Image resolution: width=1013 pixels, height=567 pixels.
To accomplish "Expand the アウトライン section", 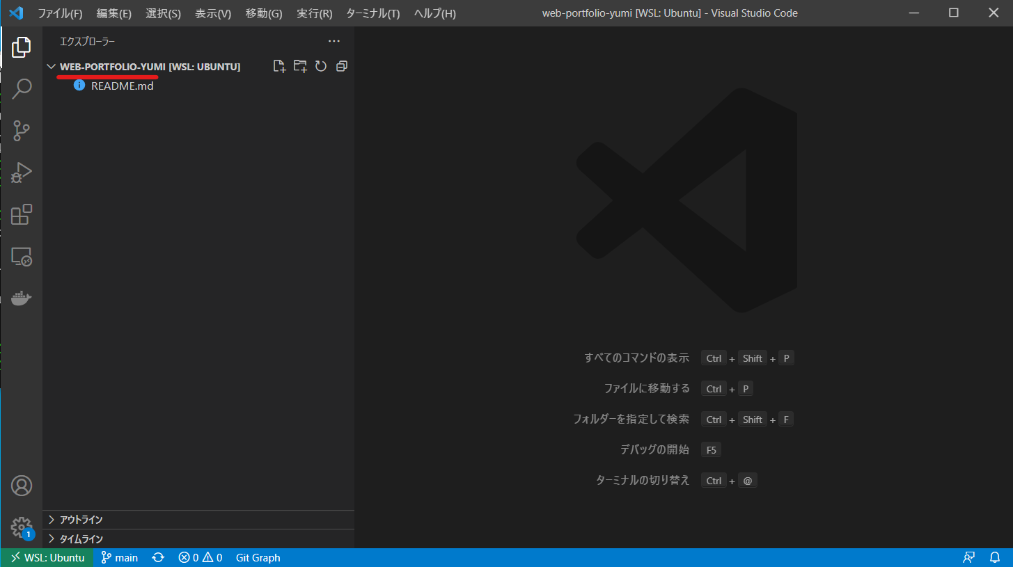I will tap(198, 520).
